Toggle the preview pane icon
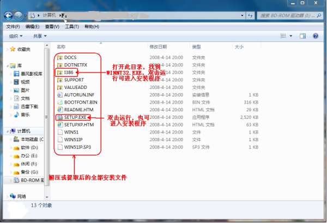This screenshot has width=327, height=223. [x=302, y=36]
